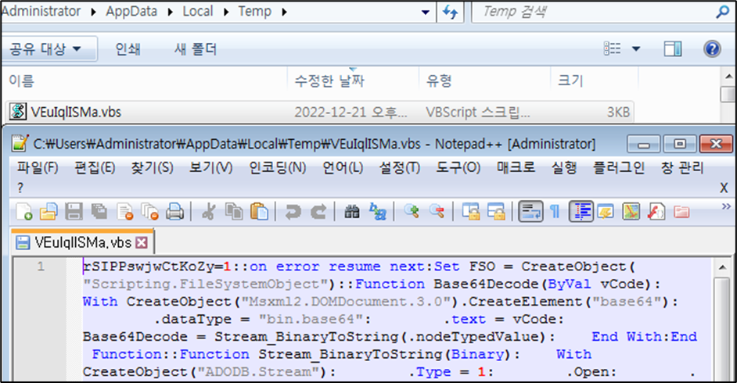737x383 pixels.
Task: Open the 플러그인 menu
Action: click(x=619, y=167)
